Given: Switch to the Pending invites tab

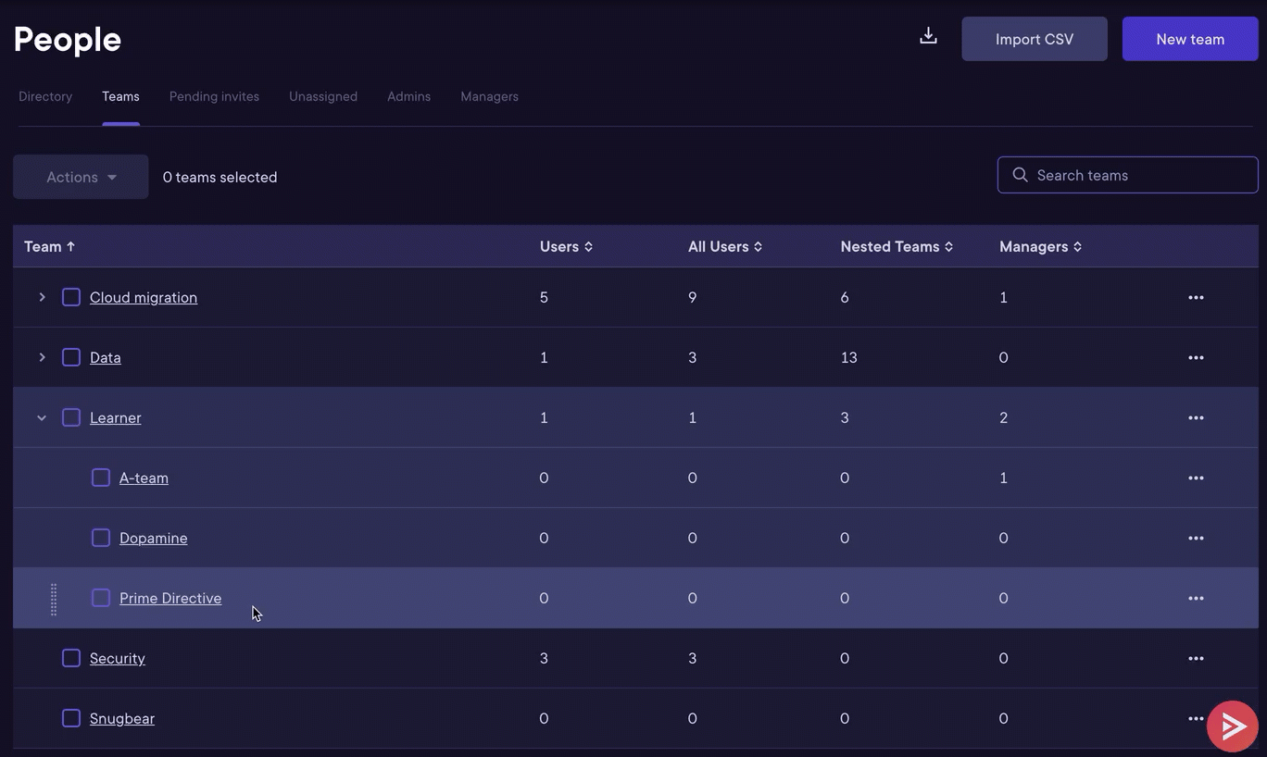Looking at the screenshot, I should (214, 96).
